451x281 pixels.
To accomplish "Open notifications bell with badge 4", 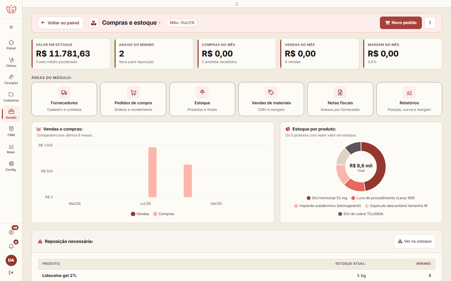I will pos(11,246).
